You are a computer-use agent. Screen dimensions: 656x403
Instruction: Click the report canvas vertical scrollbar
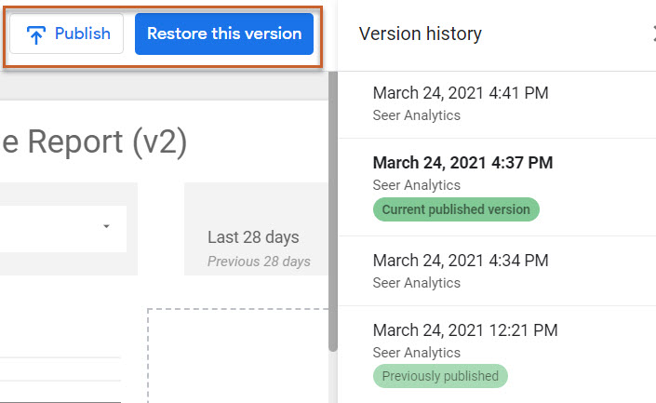(x=332, y=214)
